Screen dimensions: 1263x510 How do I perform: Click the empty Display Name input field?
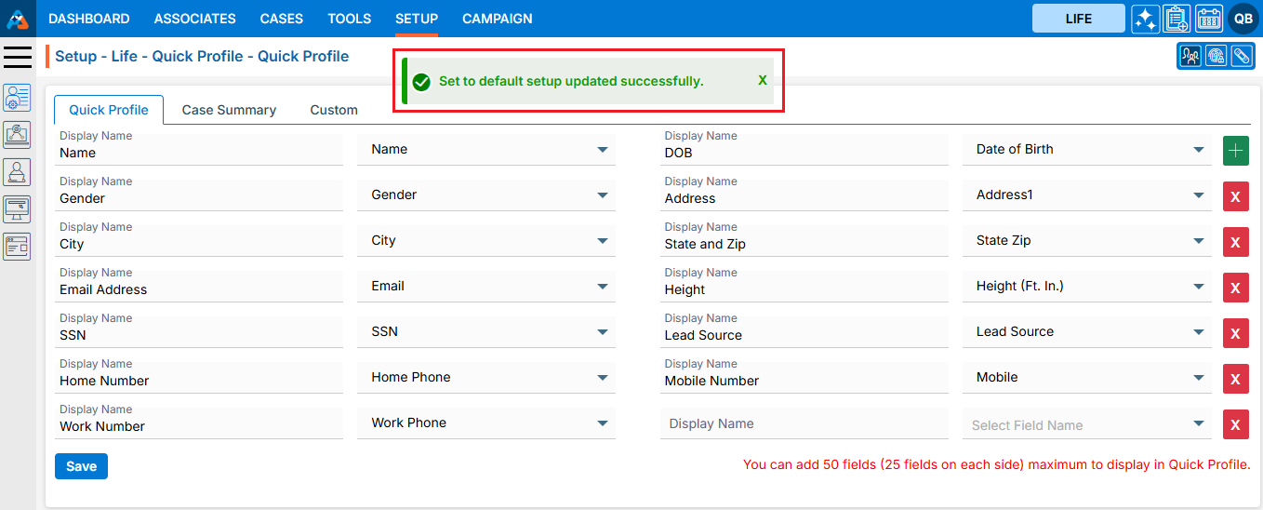[x=804, y=423]
